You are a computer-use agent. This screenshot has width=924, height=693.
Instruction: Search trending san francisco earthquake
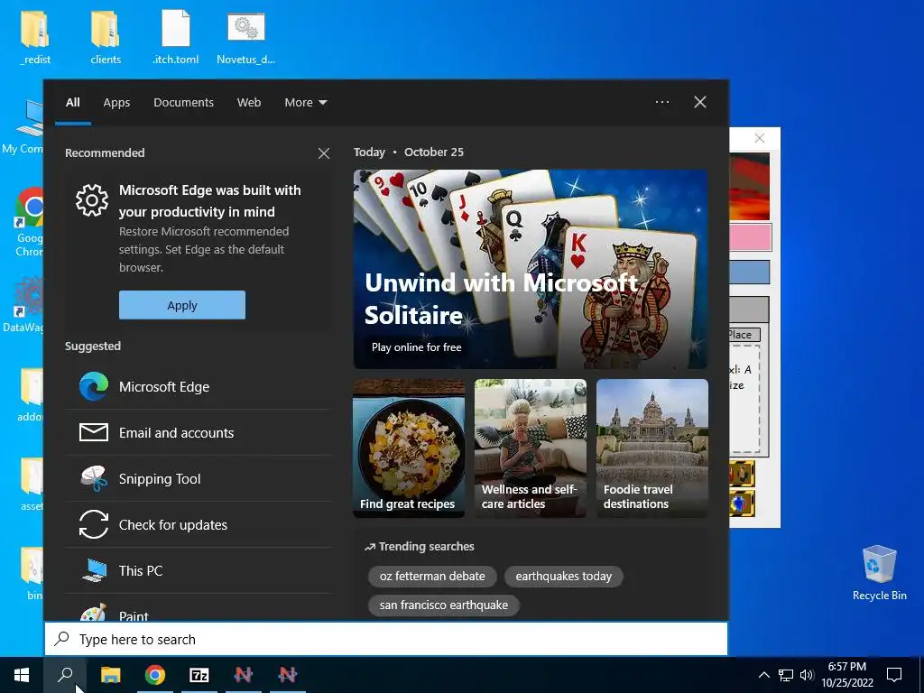point(444,605)
